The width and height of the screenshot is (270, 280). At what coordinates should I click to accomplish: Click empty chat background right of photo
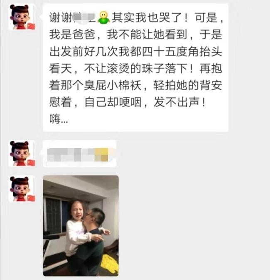pos(194,225)
